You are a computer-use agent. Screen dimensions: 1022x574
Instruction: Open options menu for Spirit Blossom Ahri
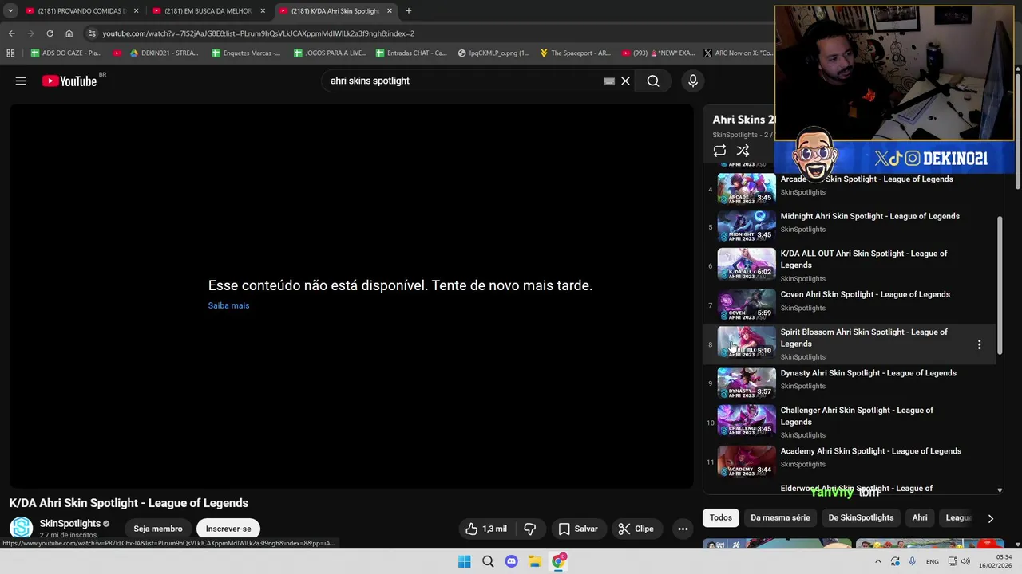coord(979,344)
